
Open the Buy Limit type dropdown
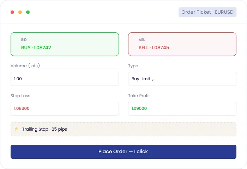pyautogui.click(x=182, y=79)
